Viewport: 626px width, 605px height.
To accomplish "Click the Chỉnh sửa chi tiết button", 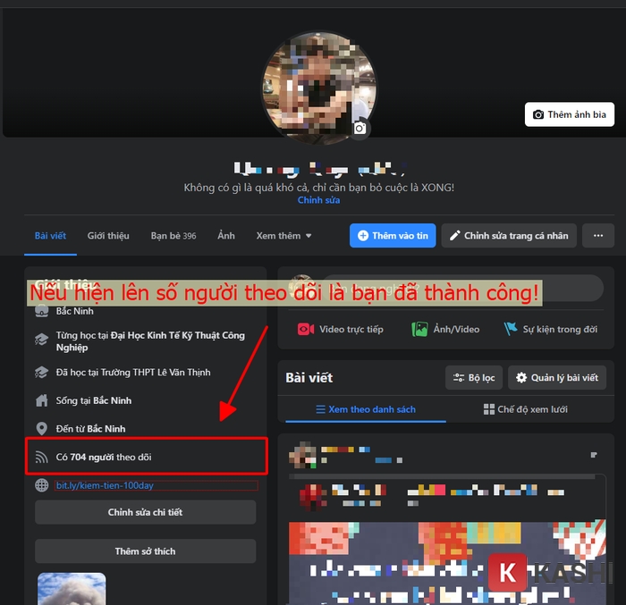I will click(145, 512).
